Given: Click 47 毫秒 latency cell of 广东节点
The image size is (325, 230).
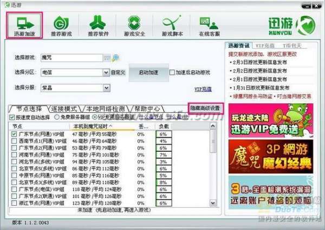Looking at the screenshot, I should click(x=94, y=134).
